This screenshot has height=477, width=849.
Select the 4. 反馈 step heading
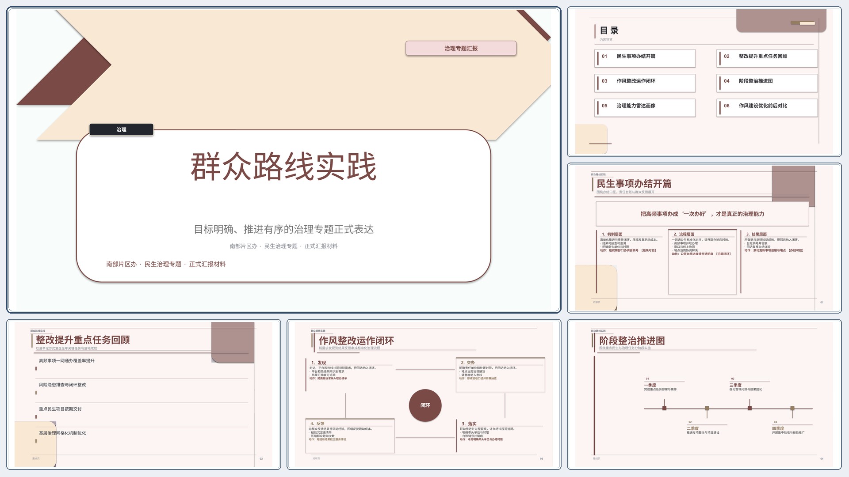(317, 424)
